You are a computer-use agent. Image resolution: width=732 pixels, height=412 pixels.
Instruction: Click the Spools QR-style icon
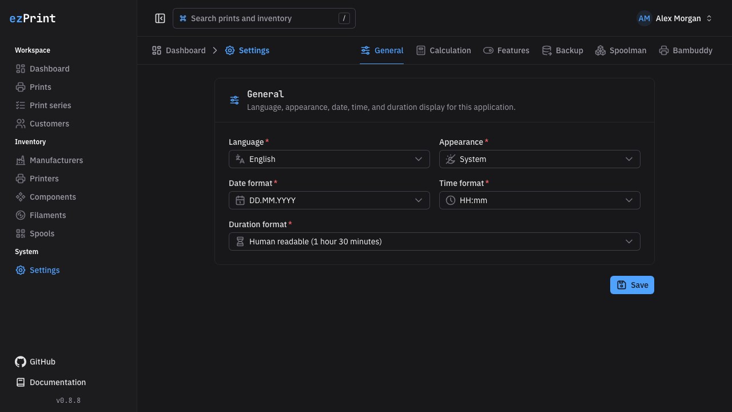tap(21, 233)
